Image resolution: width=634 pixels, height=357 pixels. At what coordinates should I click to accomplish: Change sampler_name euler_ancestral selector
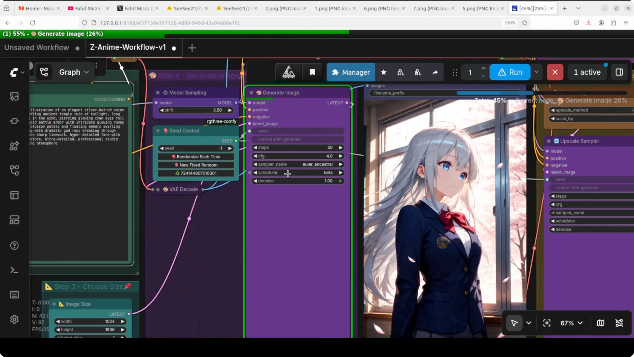point(298,164)
